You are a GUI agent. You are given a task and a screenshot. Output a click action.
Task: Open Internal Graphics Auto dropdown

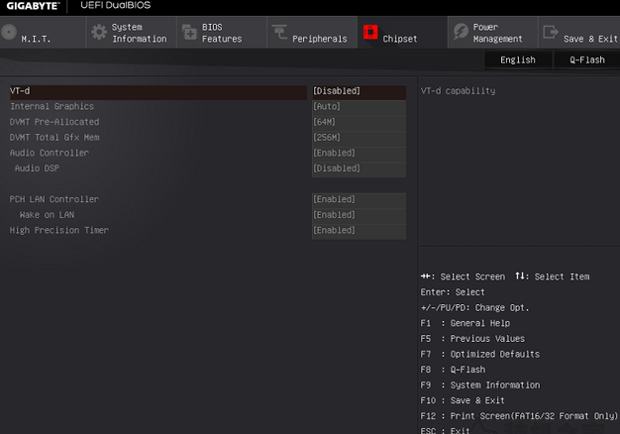coord(359,106)
